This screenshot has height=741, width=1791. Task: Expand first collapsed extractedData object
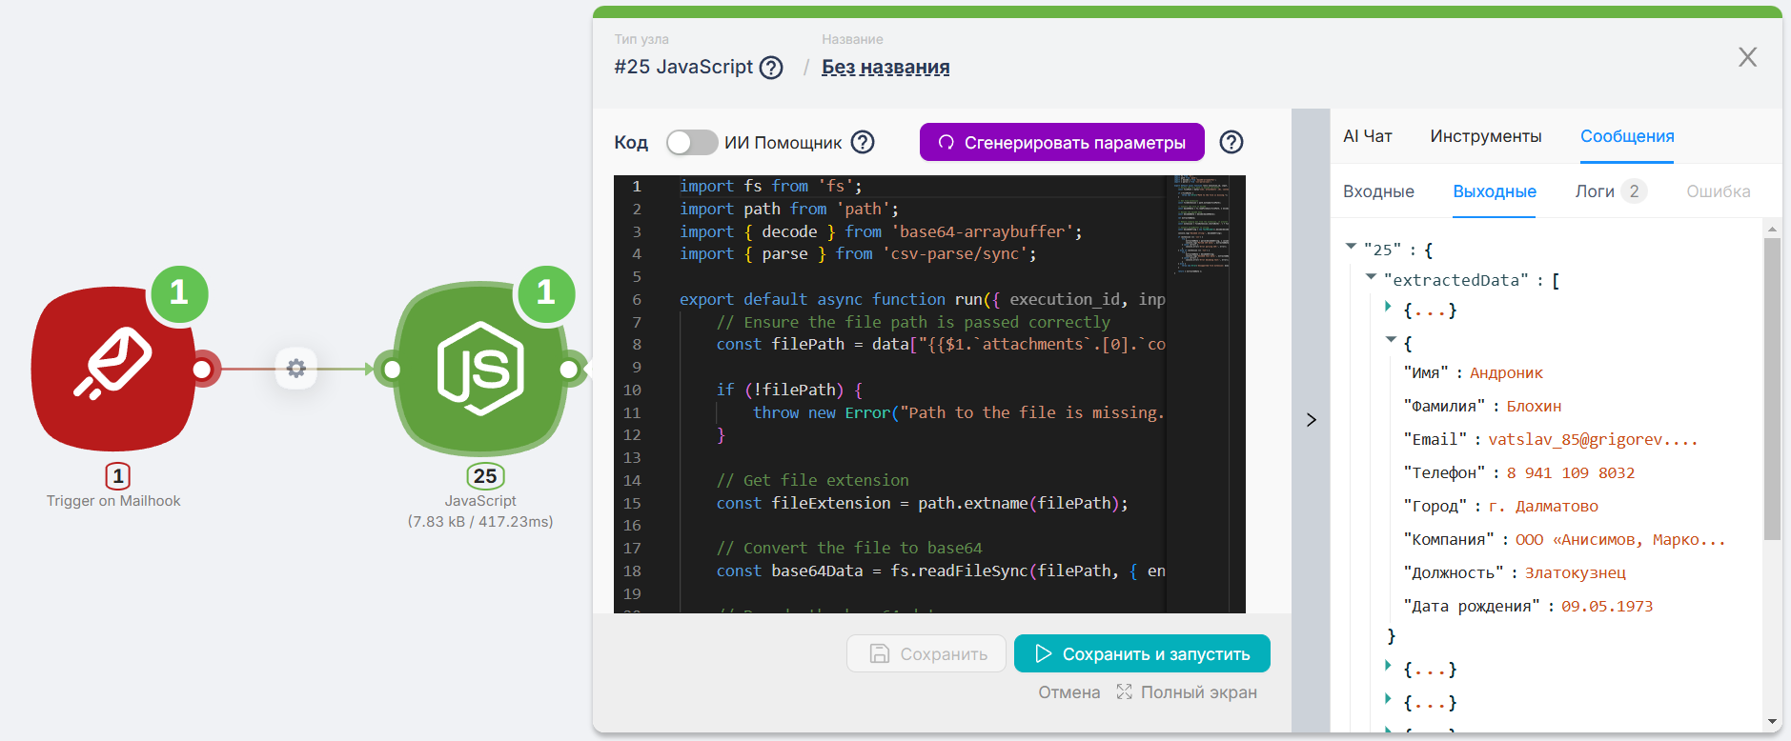click(1388, 307)
